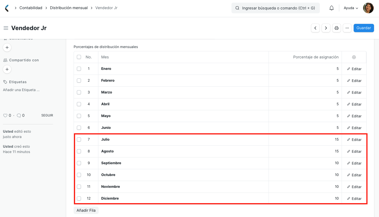379x217 pixels.
Task: Click the heart like icon
Action: (5, 116)
